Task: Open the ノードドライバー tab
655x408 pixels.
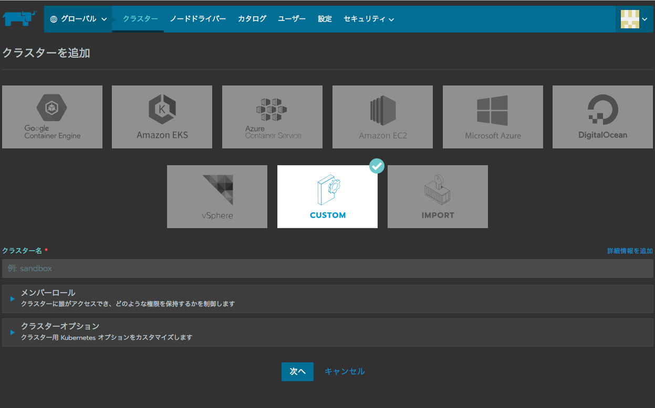Action: point(198,19)
